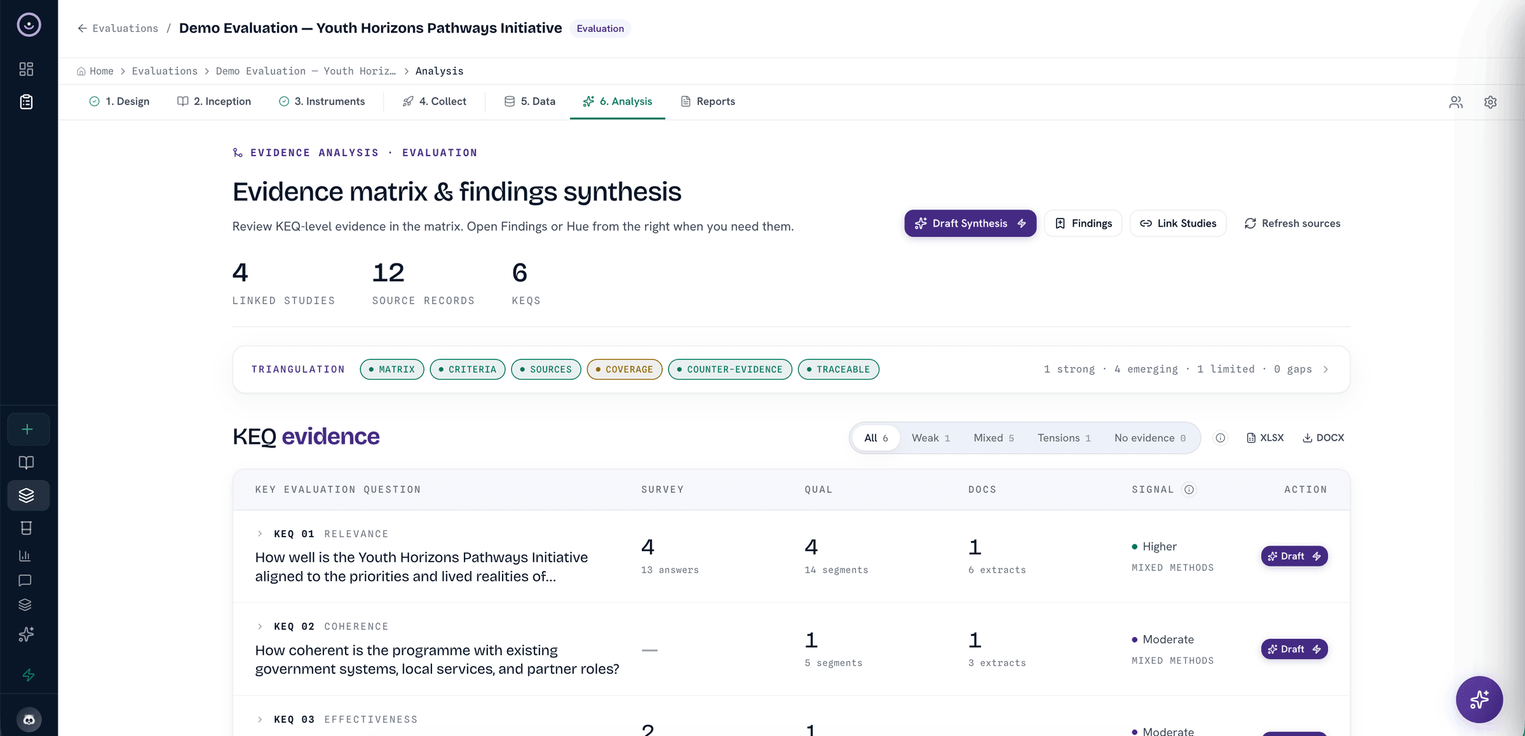Switch to the 1. Design tab
This screenshot has height=736, width=1525.
[119, 102]
